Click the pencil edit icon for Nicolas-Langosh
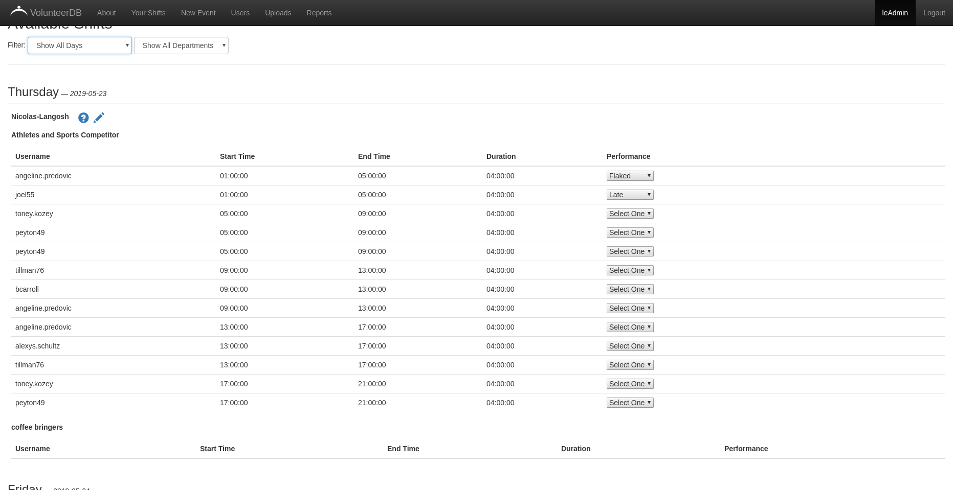Viewport: 953px width, 490px height. 99,118
